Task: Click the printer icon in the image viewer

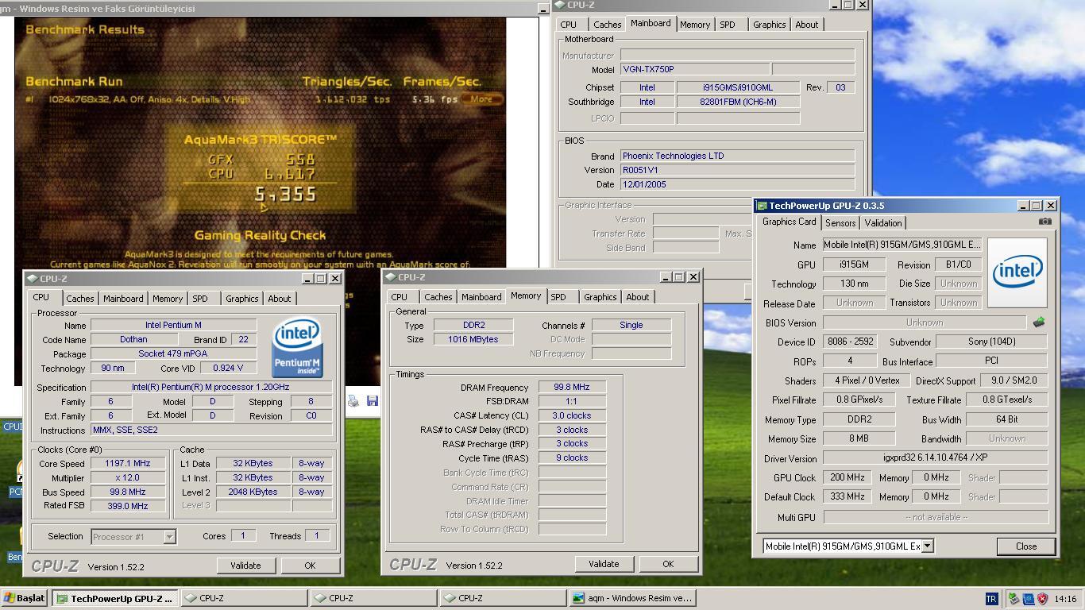Action: (353, 401)
